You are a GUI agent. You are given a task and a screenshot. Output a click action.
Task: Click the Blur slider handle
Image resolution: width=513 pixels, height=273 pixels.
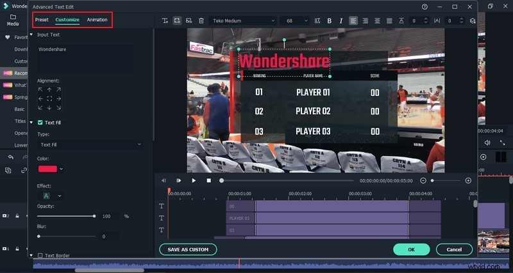coord(38,236)
